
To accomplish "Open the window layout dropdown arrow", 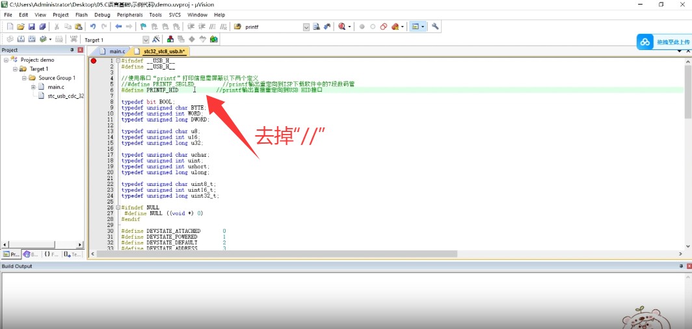I will click(423, 27).
